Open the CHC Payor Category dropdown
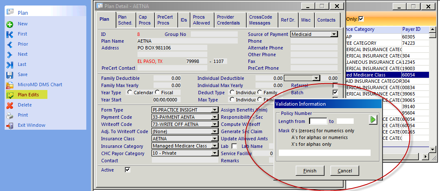 click(x=214, y=153)
